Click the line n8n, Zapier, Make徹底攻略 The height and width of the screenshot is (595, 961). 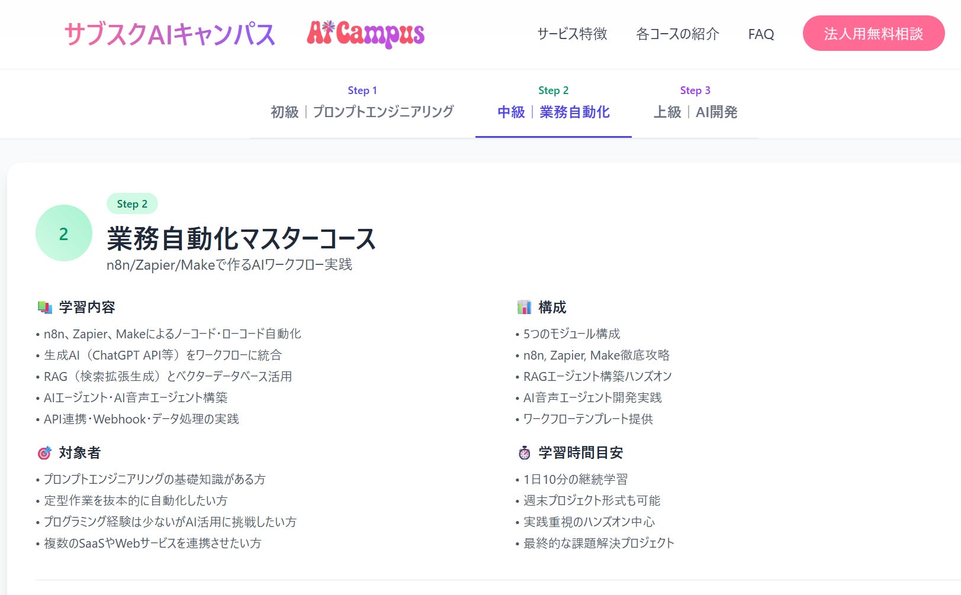[596, 355]
